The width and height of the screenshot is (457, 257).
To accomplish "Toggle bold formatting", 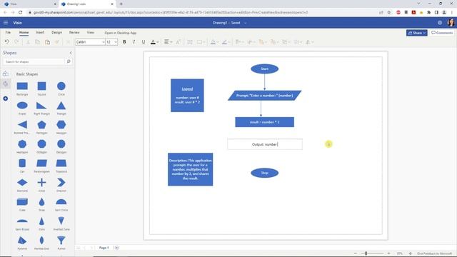I will click(x=124, y=42).
